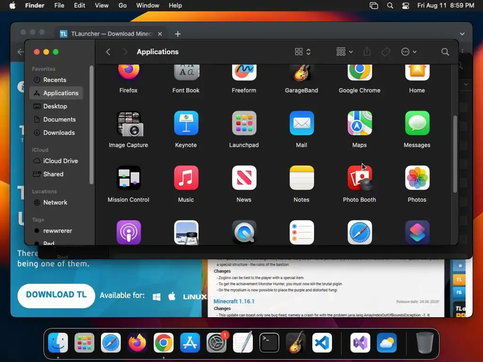Open the Notes application icon
483x362 pixels.
[301, 178]
